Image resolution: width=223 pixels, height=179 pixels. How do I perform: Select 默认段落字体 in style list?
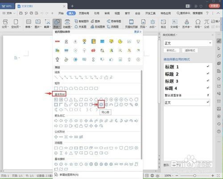pos(187,95)
